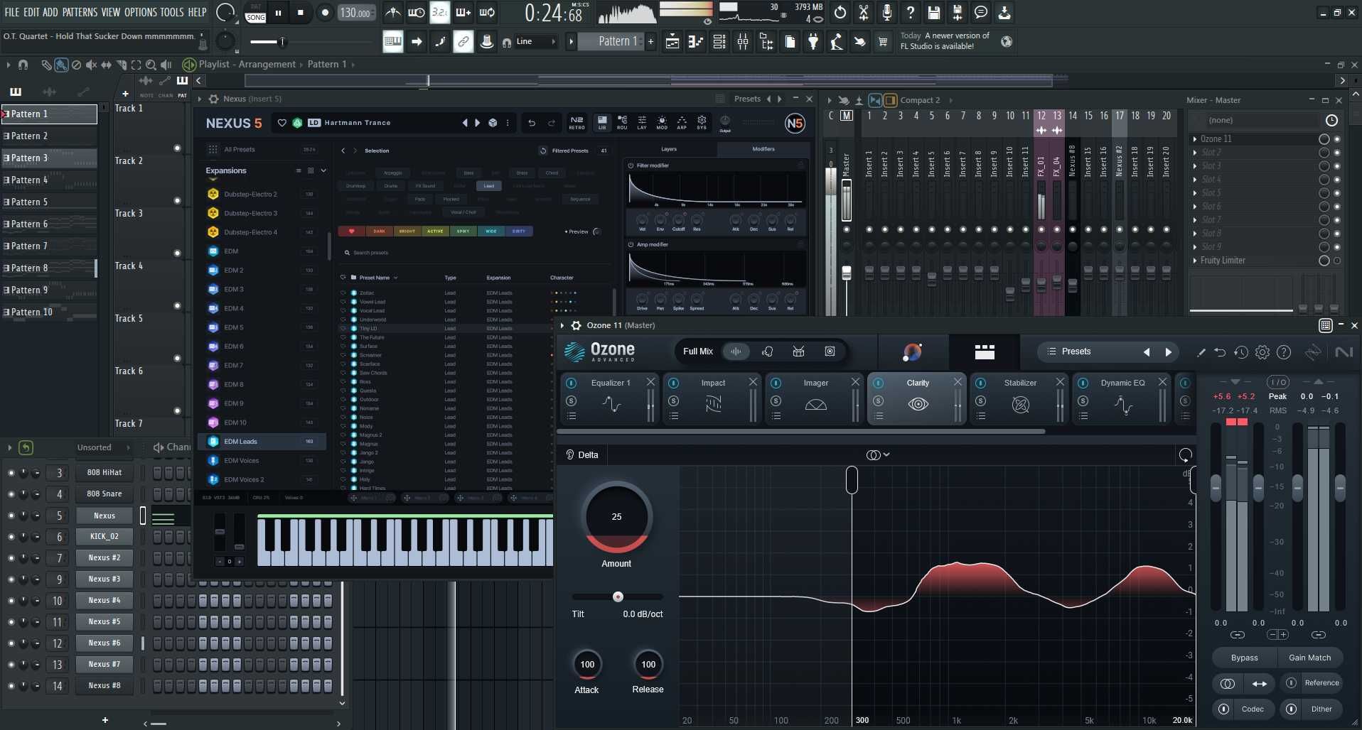
Task: Click the Bypass button in Ozone
Action: [1244, 658]
